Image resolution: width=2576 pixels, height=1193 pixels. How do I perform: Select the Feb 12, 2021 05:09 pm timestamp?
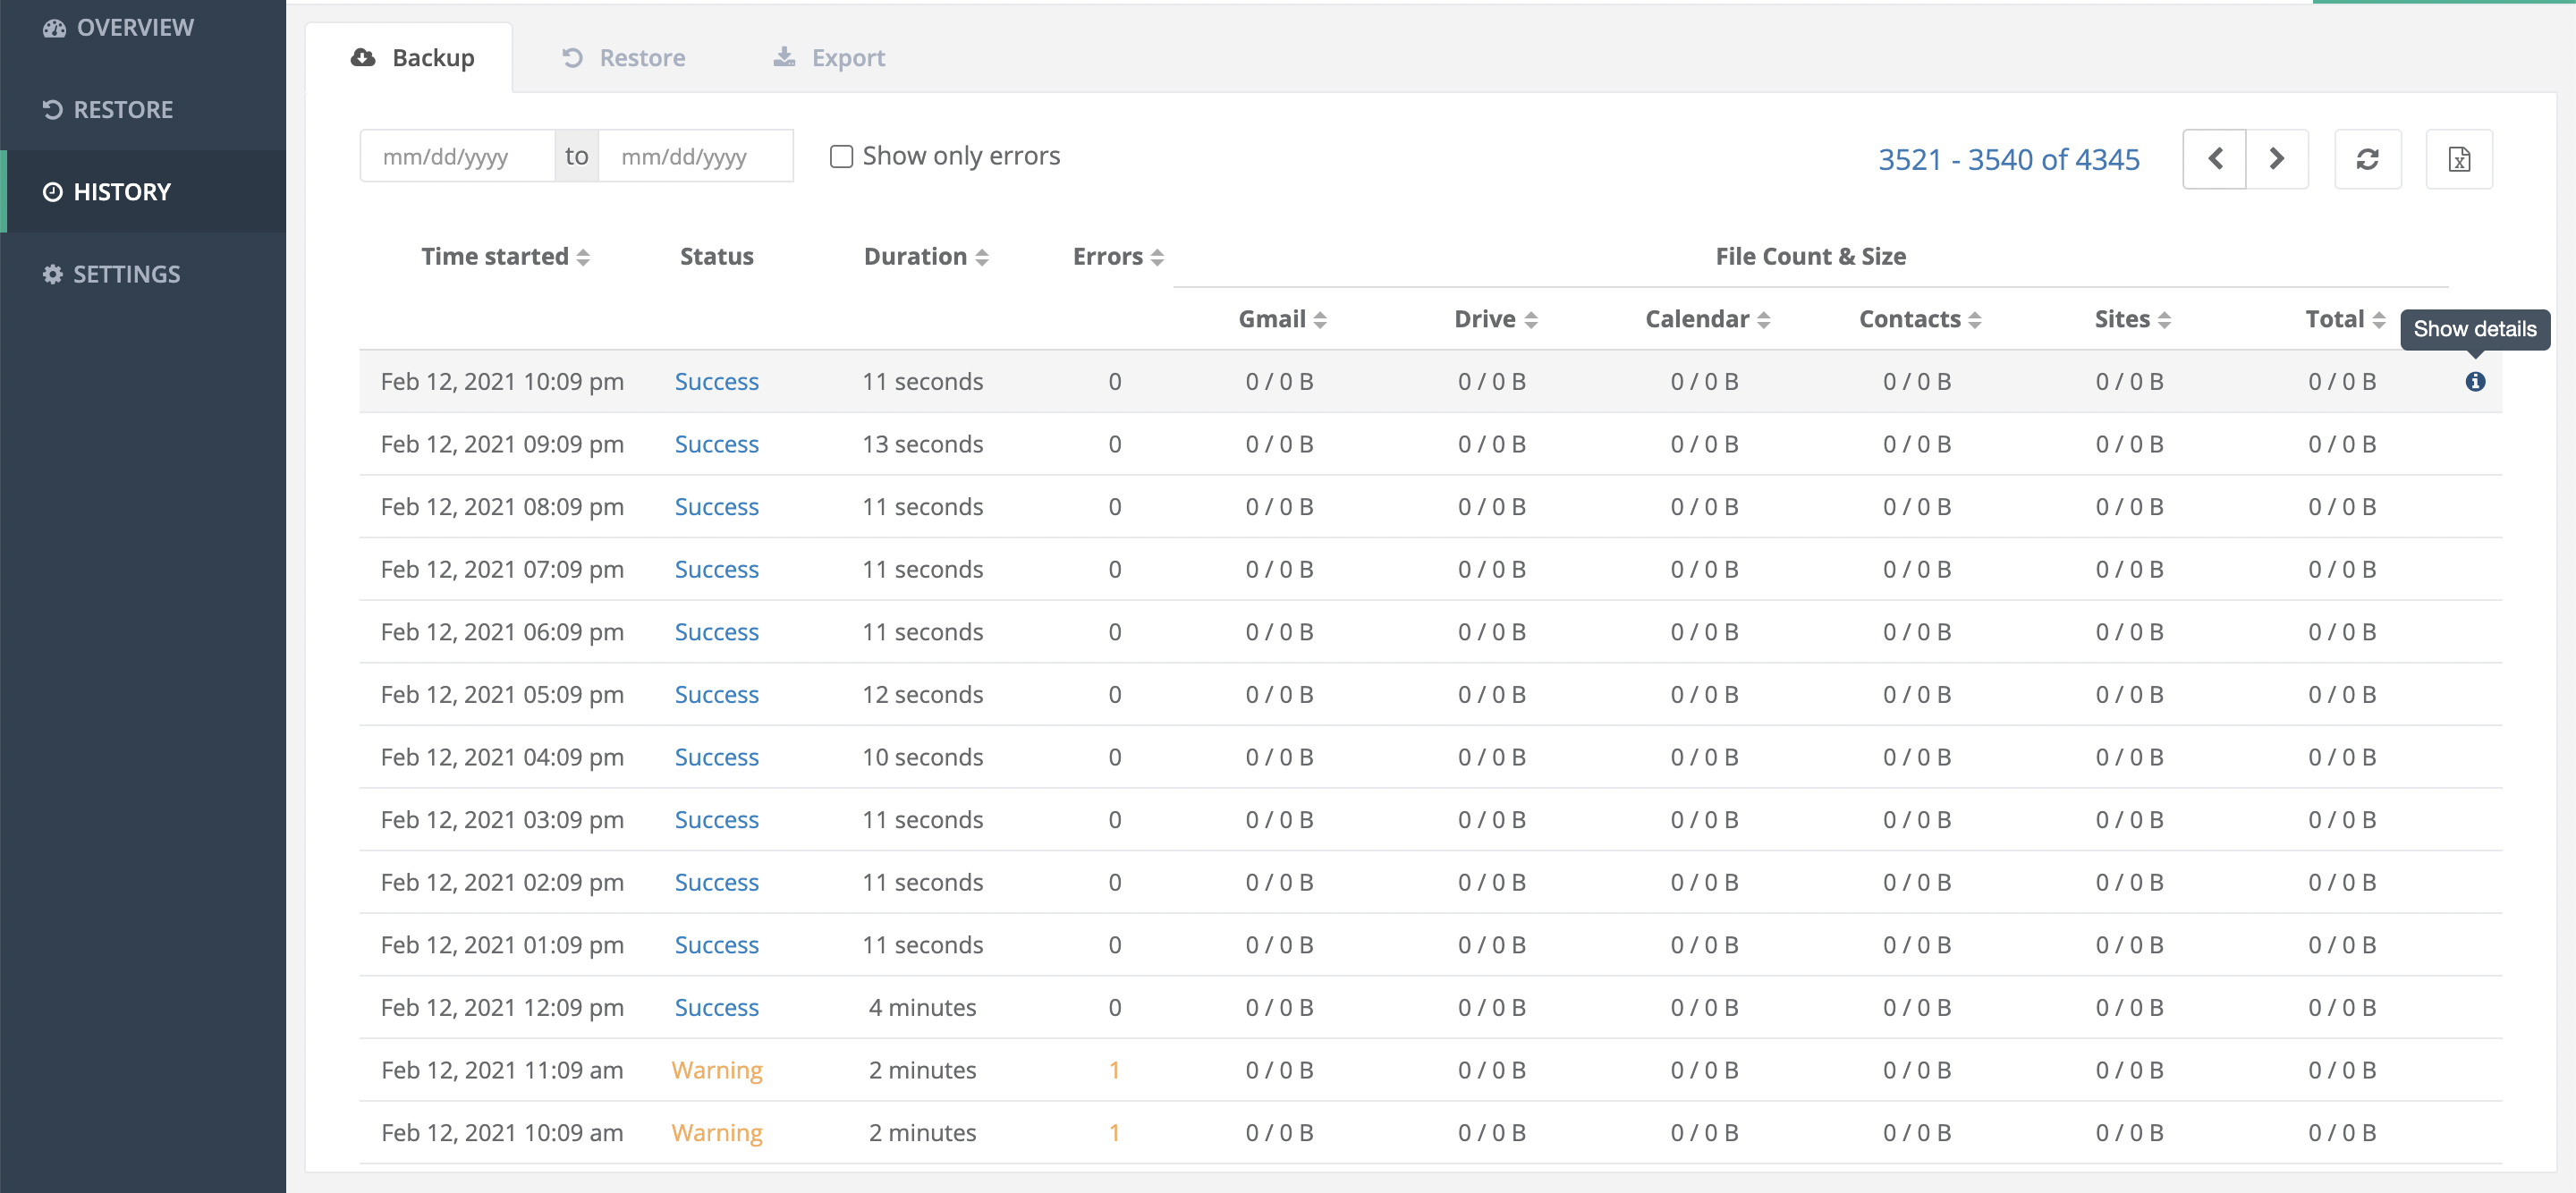click(502, 694)
